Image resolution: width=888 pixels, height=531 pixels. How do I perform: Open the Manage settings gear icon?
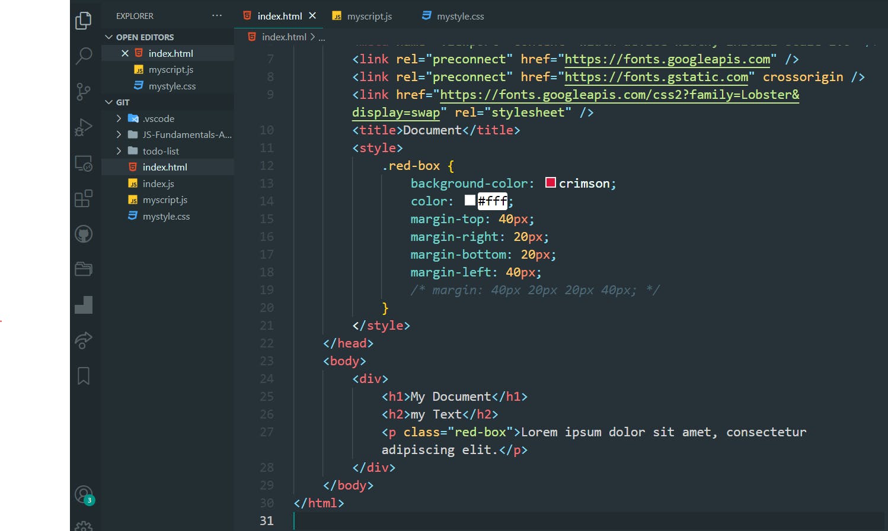[84, 526]
